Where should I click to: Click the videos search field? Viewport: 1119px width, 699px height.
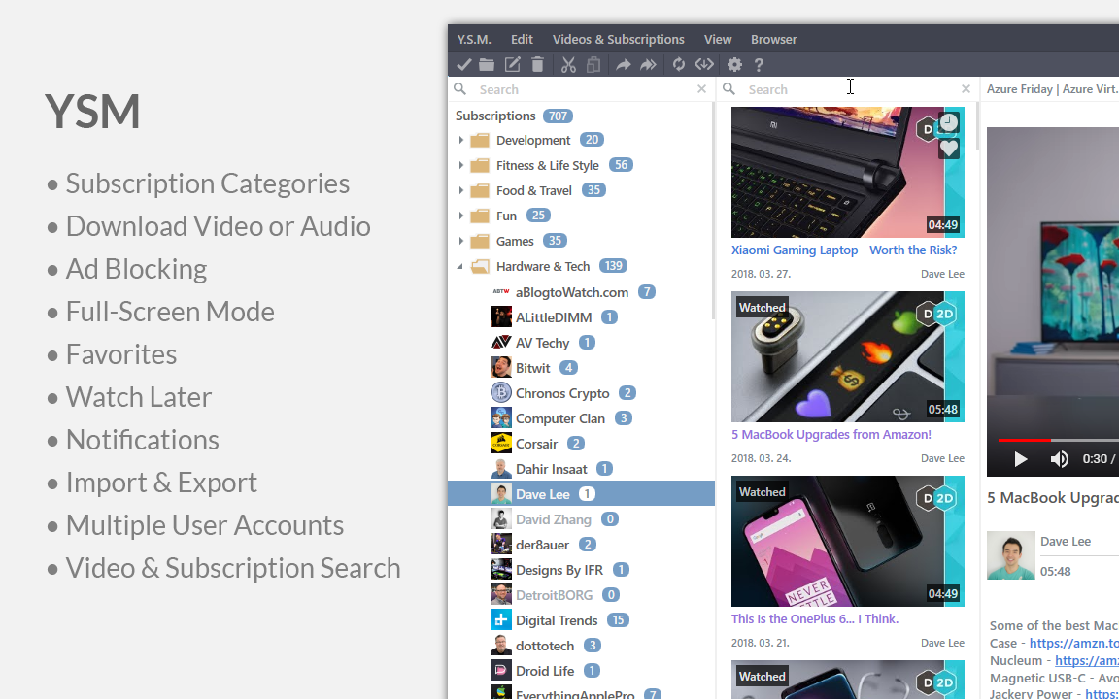(852, 89)
